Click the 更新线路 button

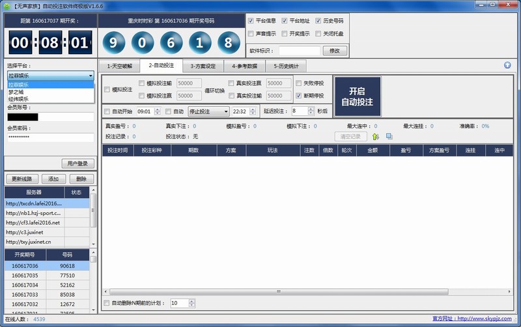pos(21,178)
